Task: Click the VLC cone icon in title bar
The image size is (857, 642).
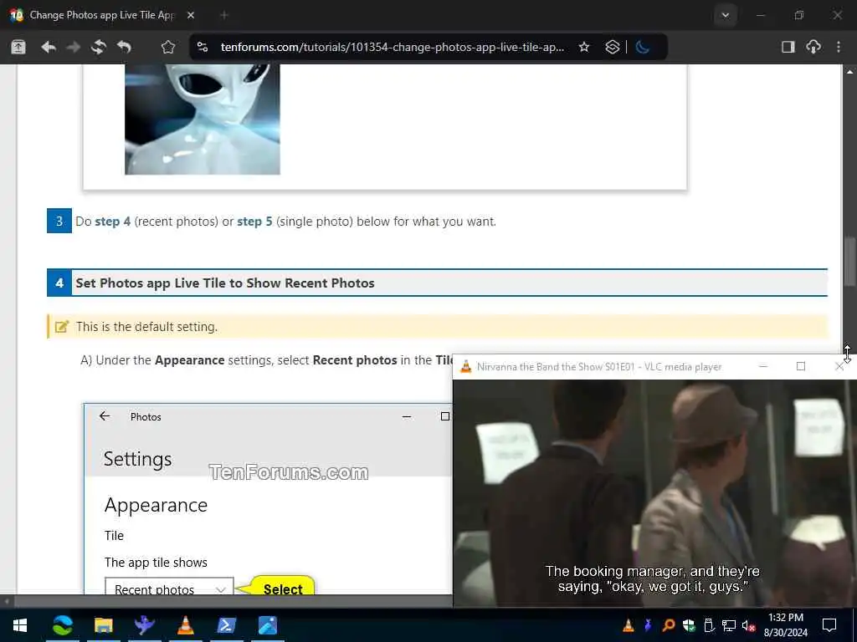Action: click(465, 366)
